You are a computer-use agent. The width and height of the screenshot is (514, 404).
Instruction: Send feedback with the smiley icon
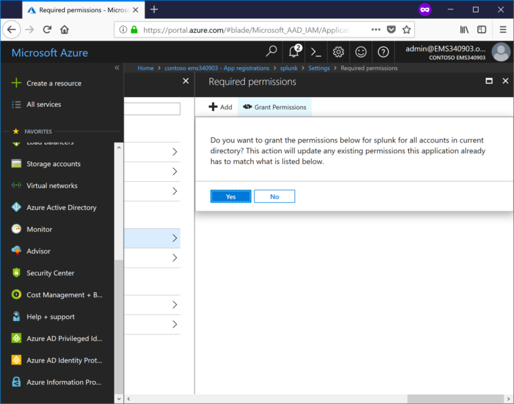(361, 52)
